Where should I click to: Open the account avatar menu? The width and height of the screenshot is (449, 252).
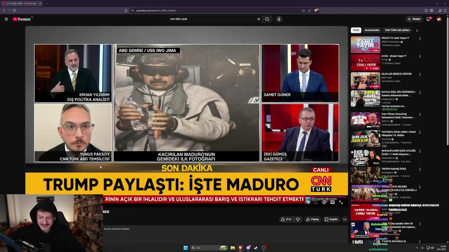pos(439,19)
